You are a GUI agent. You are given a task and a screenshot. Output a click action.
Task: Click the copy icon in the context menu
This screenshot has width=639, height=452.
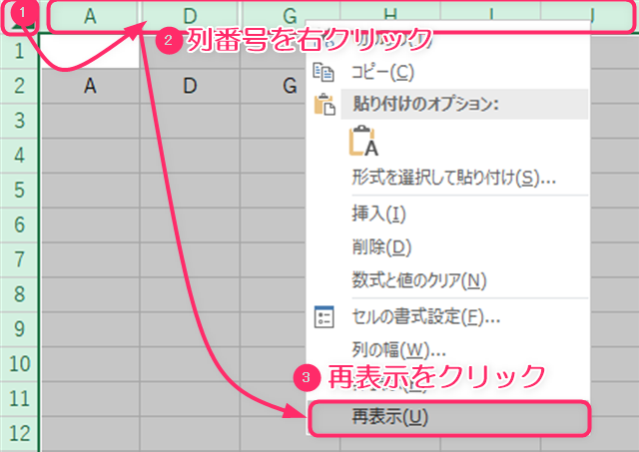(323, 72)
